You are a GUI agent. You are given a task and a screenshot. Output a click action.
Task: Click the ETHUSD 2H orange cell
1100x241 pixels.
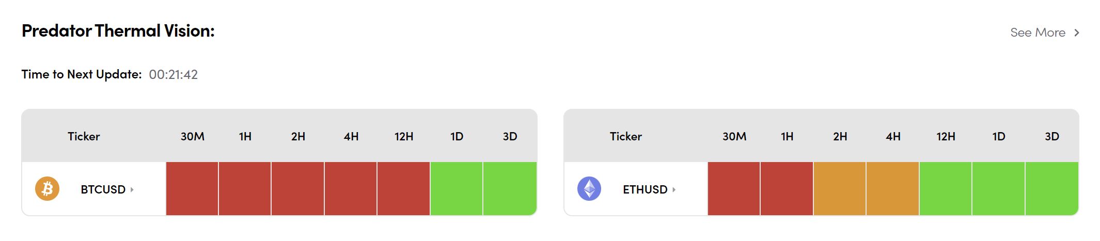point(840,188)
